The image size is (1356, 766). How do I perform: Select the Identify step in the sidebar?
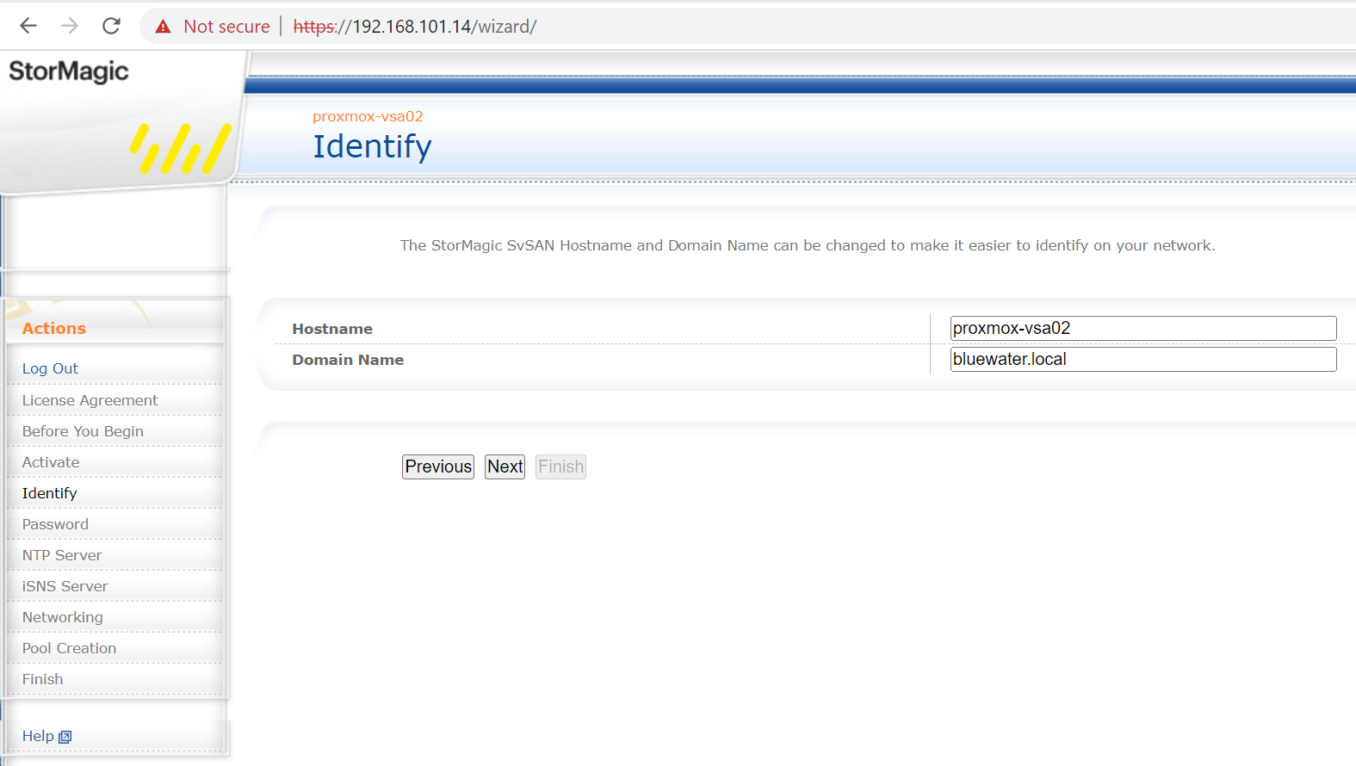tap(49, 493)
